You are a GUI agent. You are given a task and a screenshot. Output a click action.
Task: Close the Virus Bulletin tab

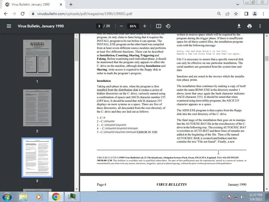[x=61, y=4]
